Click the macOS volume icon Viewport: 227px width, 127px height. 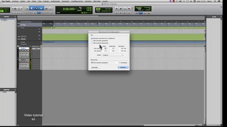[x=180, y=1]
